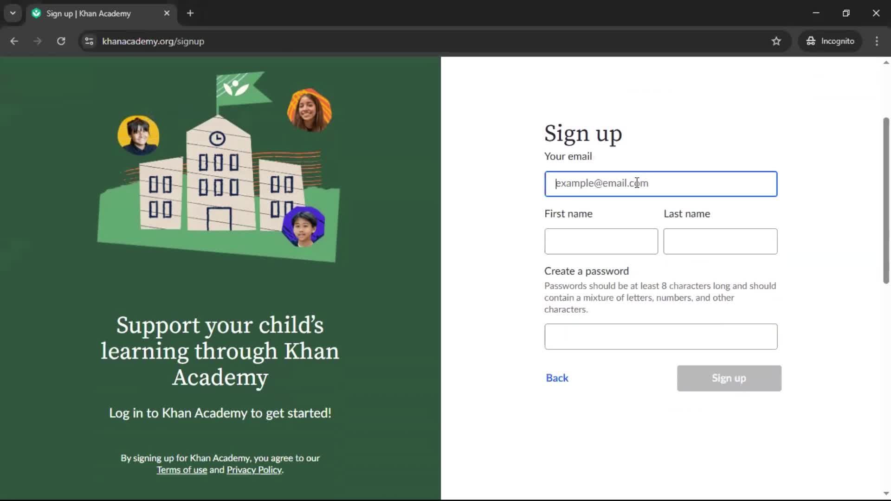The height and width of the screenshot is (501, 891).
Task: Open Chrome's three-dot menu
Action: tap(877, 41)
